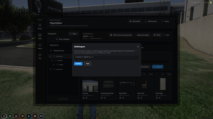Click delete icon on Trash Fridge card
213x119 pixels.
pyautogui.click(x=157, y=98)
